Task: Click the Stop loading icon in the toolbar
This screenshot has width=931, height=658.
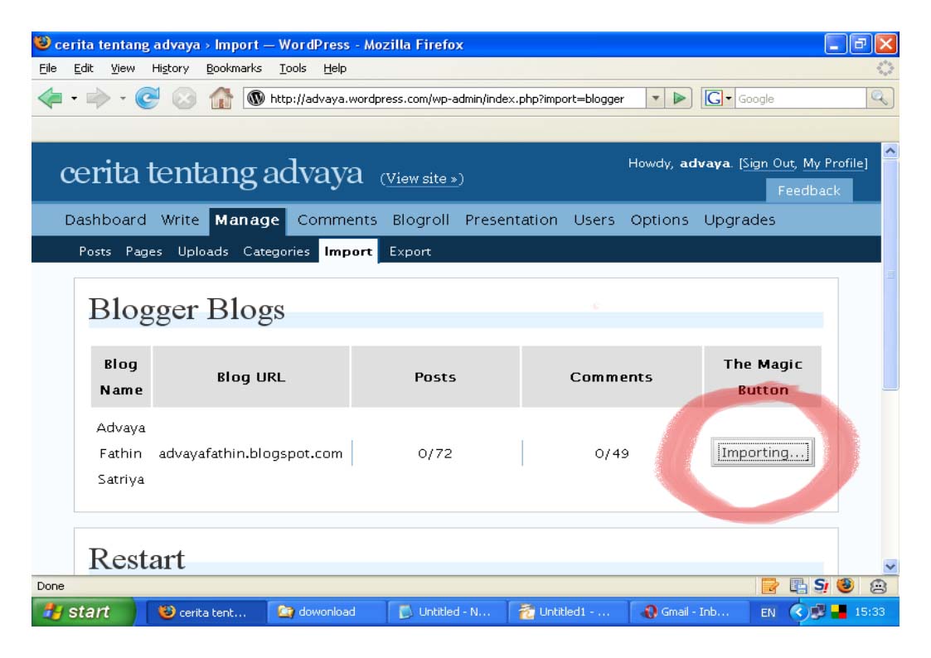Action: click(184, 98)
